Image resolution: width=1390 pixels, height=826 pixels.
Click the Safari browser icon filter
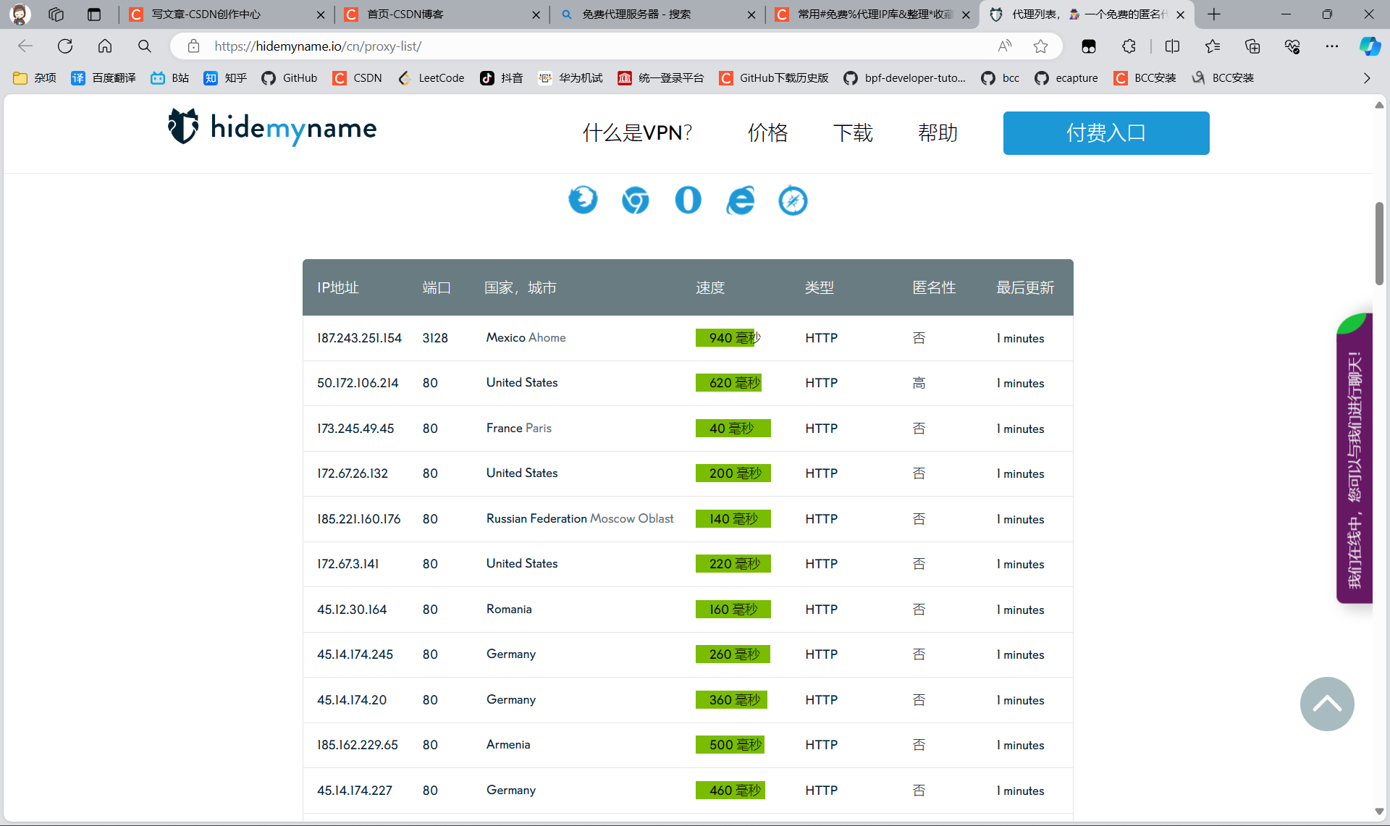792,201
